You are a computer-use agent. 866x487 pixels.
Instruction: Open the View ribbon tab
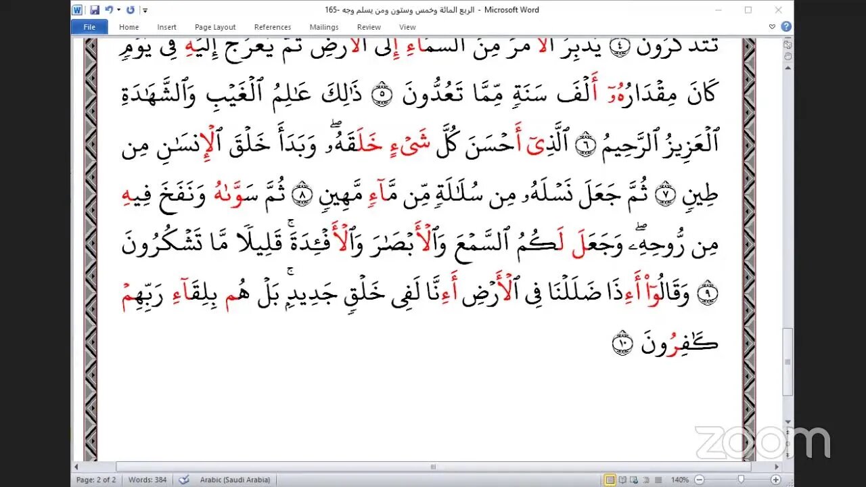point(407,27)
